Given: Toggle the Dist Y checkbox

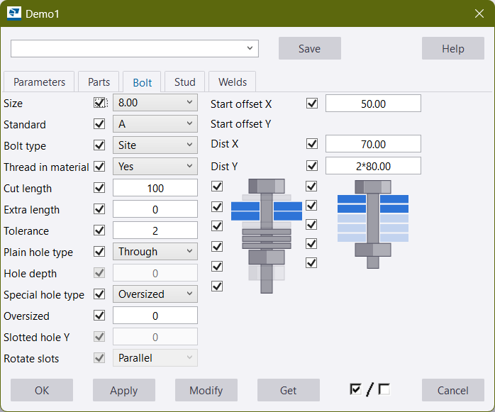Looking at the screenshot, I should click(x=312, y=166).
